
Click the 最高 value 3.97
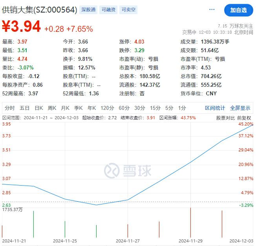22,42
